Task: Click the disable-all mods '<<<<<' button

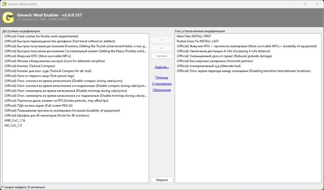Action: pyautogui.click(x=162, y=56)
